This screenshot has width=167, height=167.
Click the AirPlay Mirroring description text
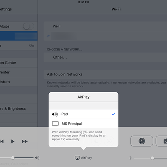pos(79,136)
